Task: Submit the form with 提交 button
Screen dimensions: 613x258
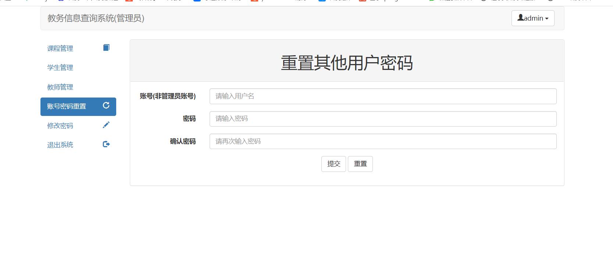Action: (334, 164)
